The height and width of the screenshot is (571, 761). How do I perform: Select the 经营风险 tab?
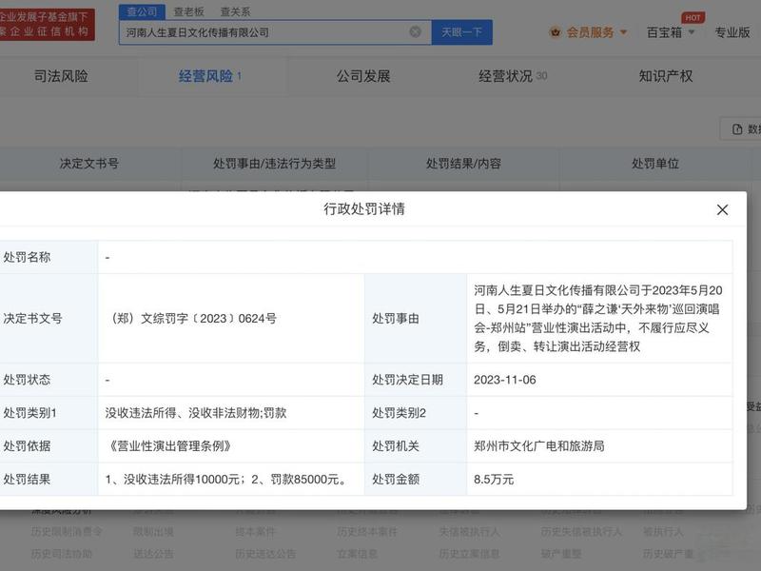(x=209, y=76)
